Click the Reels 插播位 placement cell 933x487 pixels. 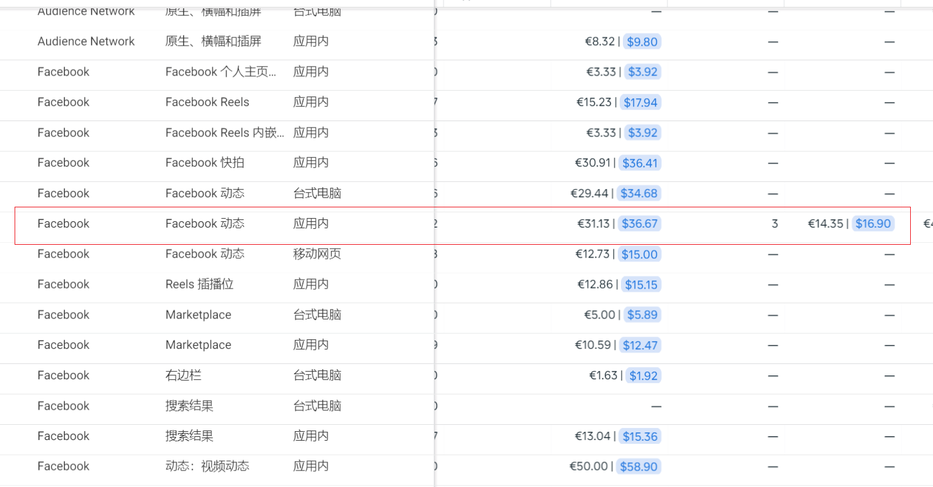(x=200, y=285)
